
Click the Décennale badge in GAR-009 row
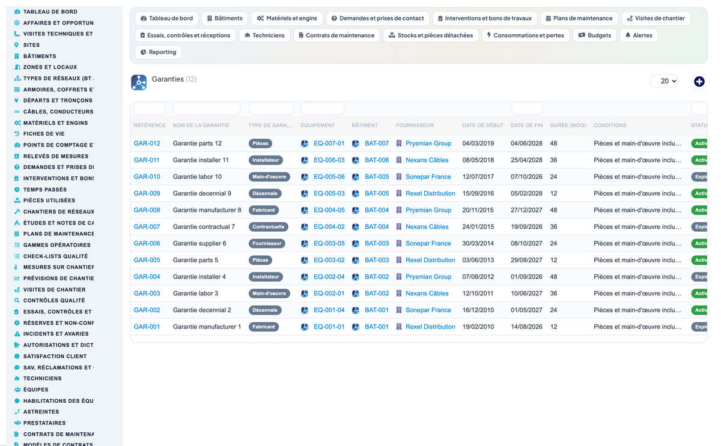tap(265, 193)
